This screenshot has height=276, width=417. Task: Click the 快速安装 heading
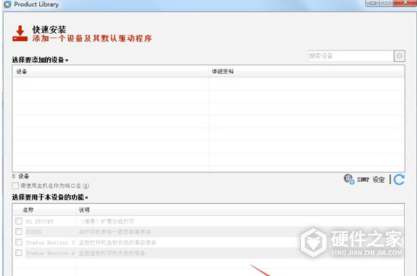coord(49,29)
